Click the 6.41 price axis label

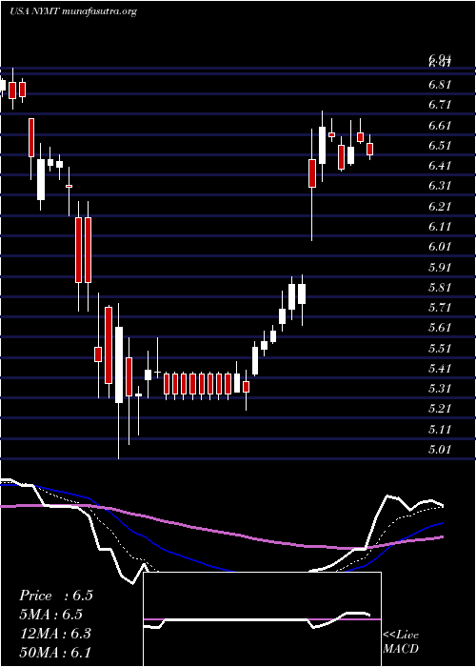440,166
